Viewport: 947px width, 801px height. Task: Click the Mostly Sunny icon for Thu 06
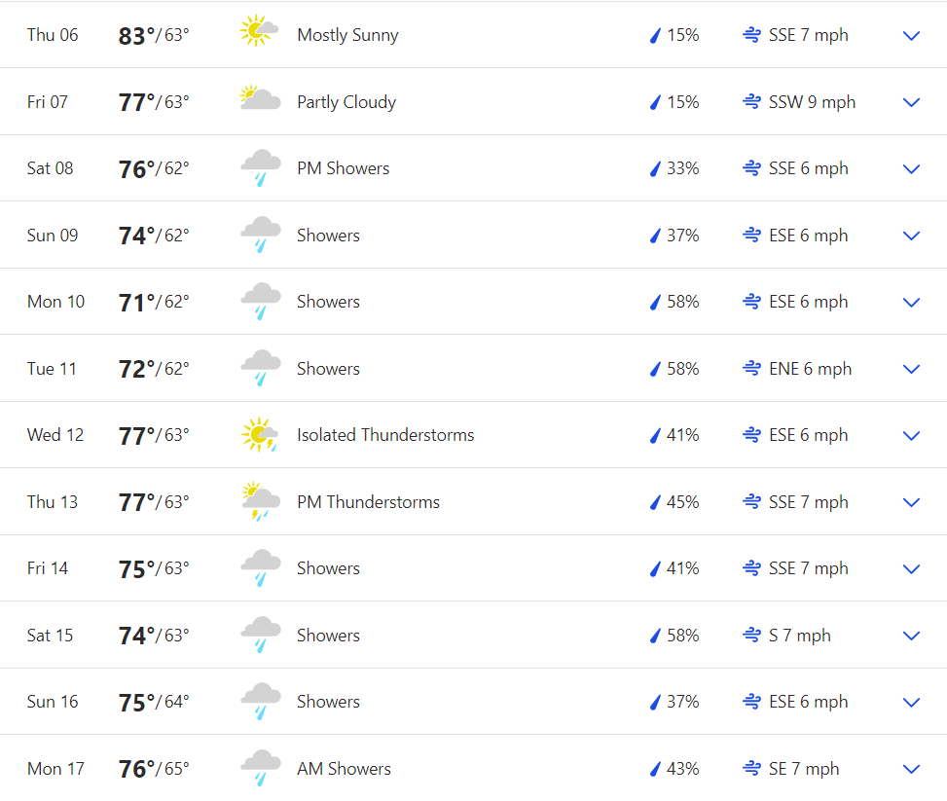[x=259, y=32]
